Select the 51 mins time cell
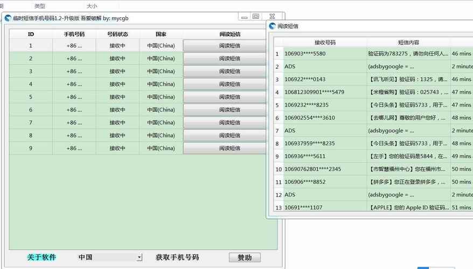This screenshot has width=473, height=269. pos(462,207)
